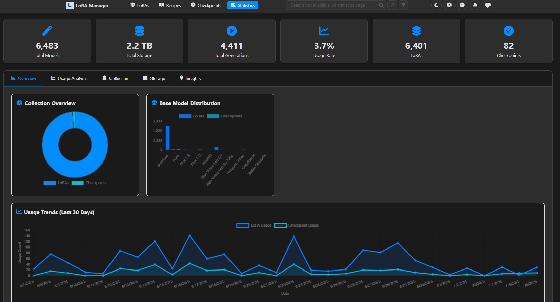Toggle dark theme with the moon icon
The image size is (560, 302).
coord(436,5)
